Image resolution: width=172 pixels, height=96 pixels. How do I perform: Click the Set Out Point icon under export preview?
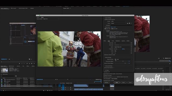[x=57, y=79]
